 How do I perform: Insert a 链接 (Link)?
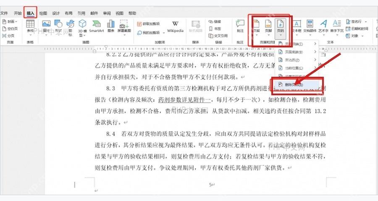pyautogui.click(x=215, y=22)
